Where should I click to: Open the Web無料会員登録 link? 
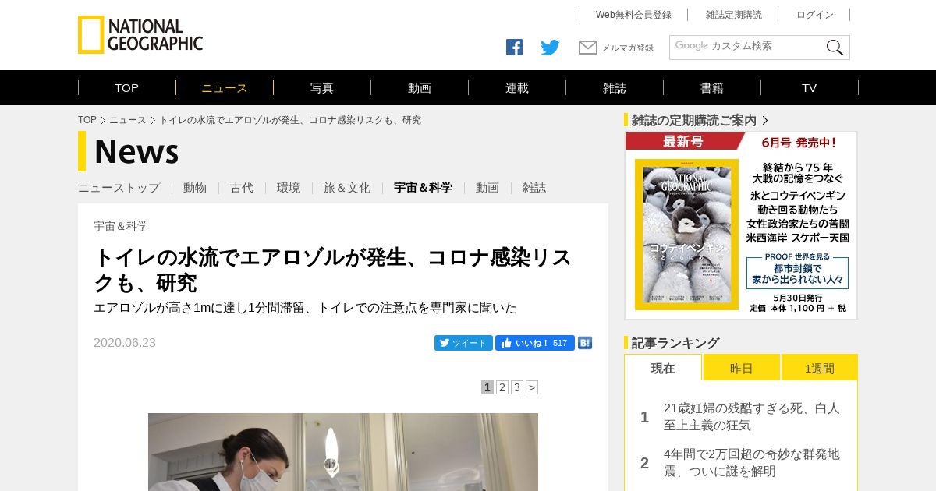coord(633,15)
